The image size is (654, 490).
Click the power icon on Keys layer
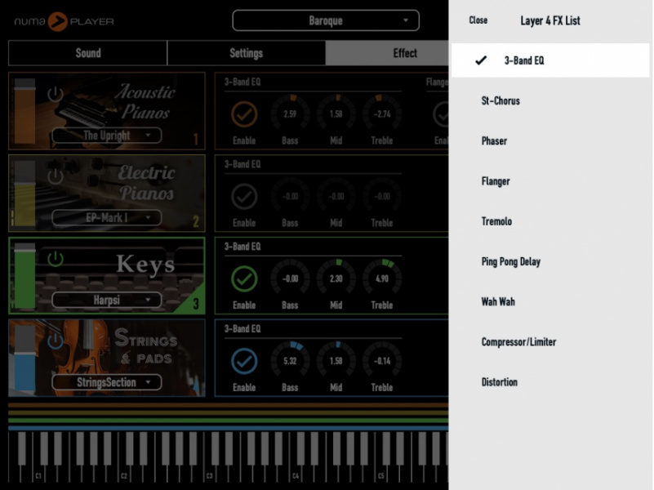[x=55, y=259]
